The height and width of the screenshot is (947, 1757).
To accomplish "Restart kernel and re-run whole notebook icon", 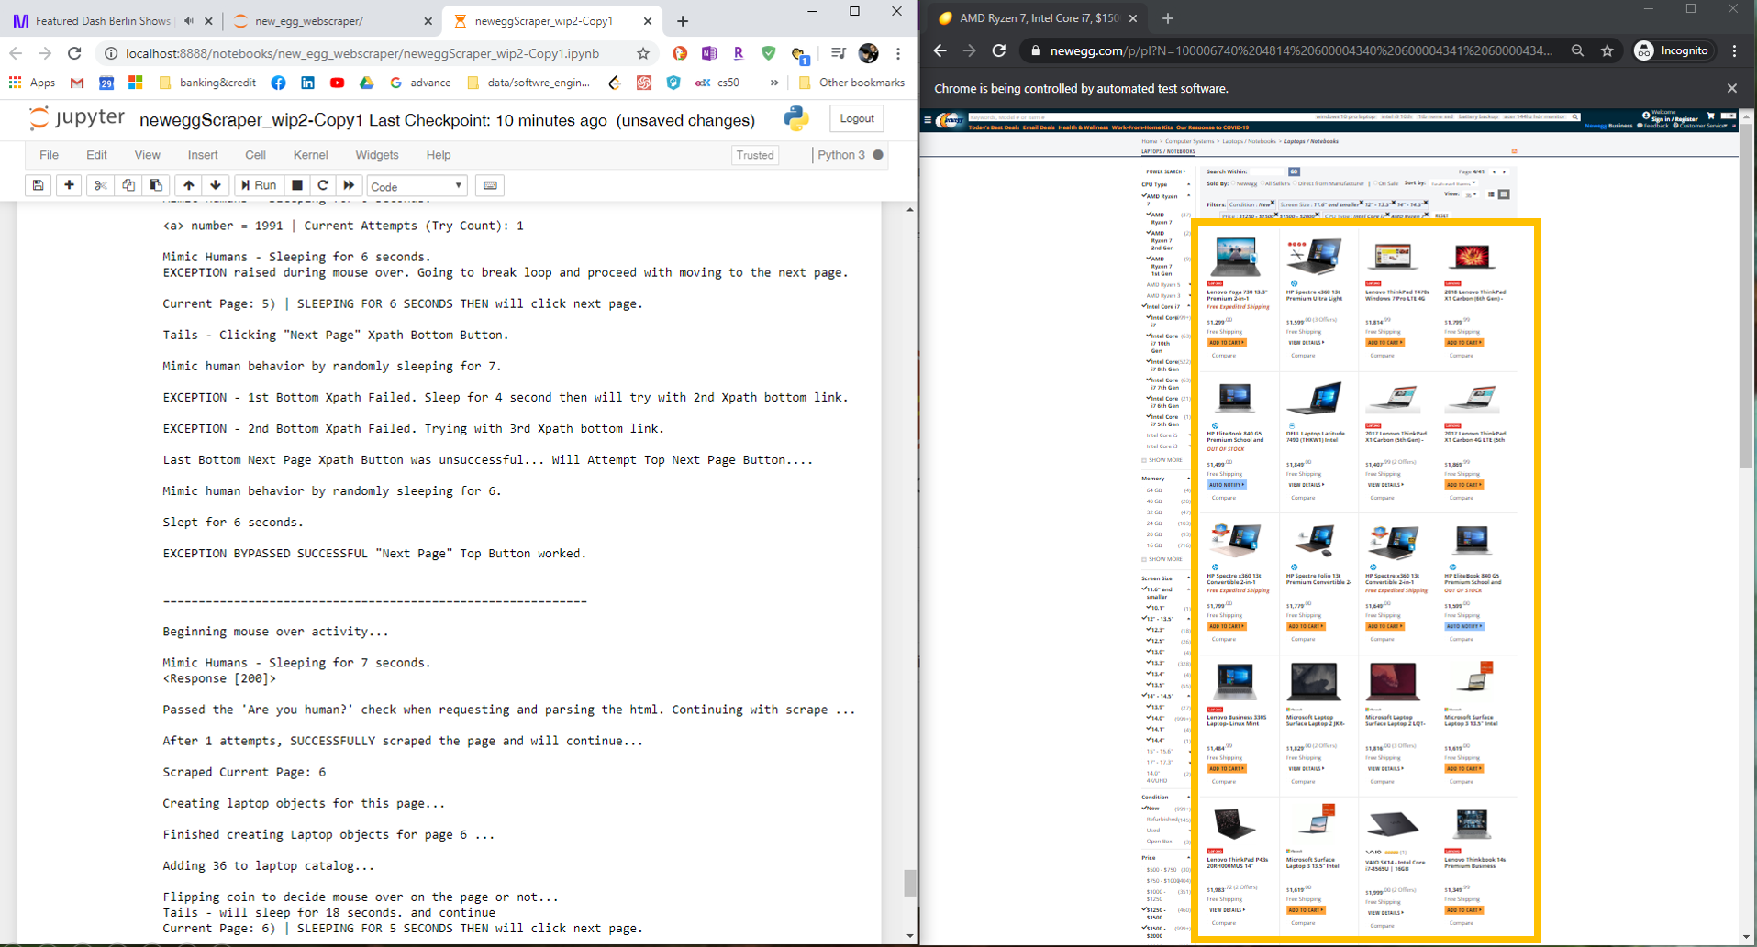I will click(x=349, y=185).
